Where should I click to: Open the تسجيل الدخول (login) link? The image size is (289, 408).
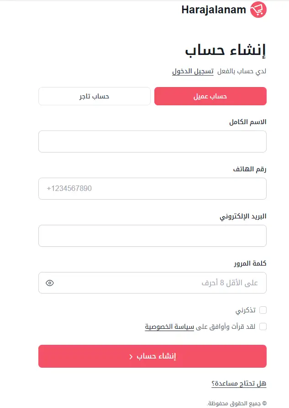193,71
